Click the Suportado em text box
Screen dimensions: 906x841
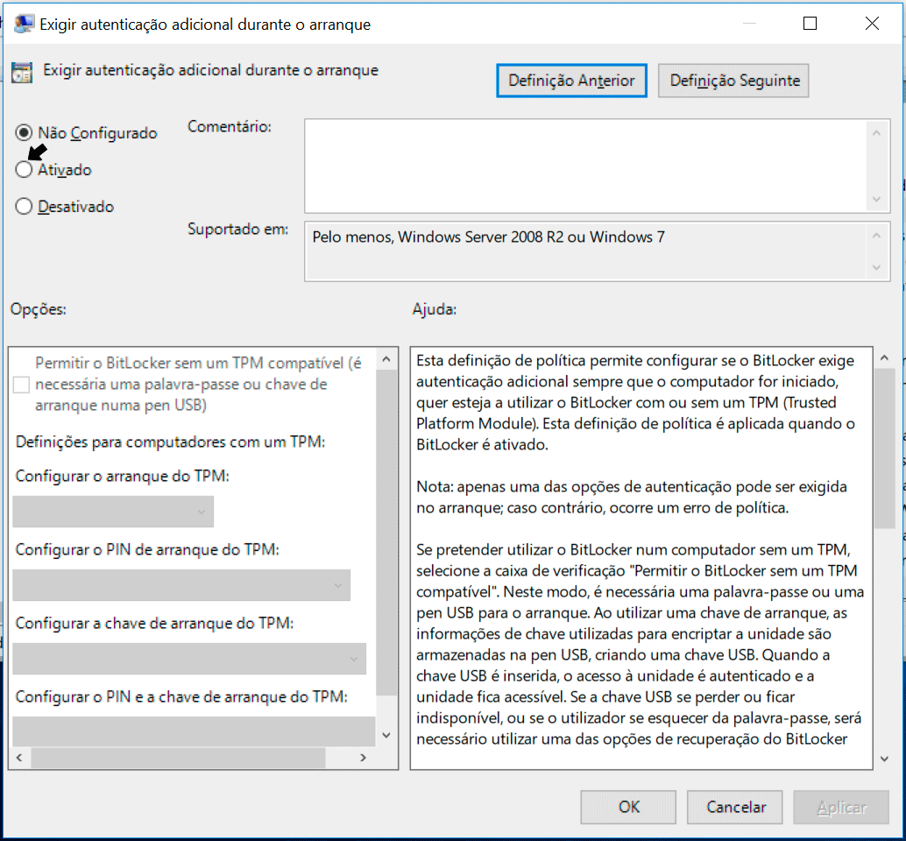point(584,251)
